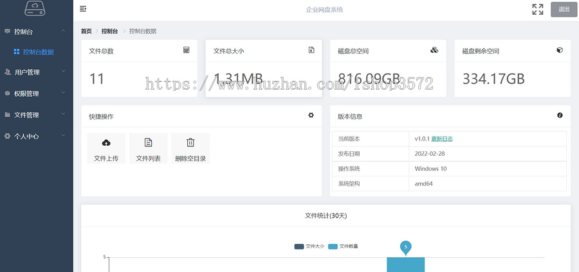Click the grid icon beside 控制台数据
This screenshot has height=272, width=579.
[16, 51]
